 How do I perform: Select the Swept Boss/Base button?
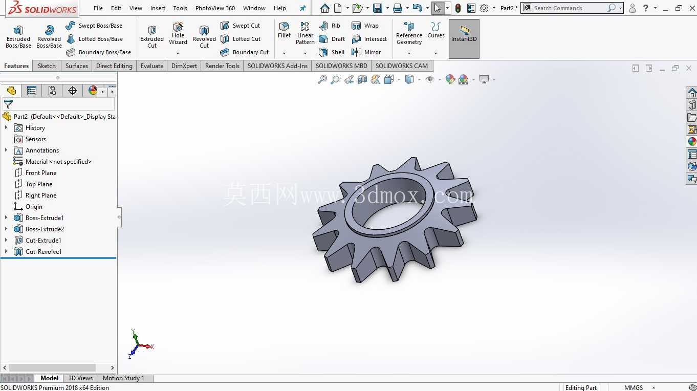94,26
